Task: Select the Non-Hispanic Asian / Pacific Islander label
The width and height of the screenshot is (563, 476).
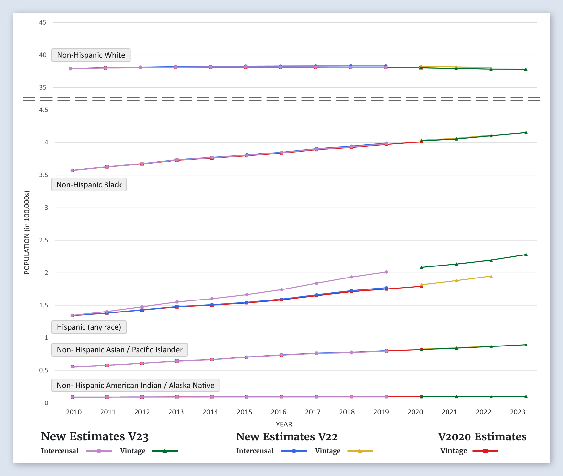Action: 120,350
